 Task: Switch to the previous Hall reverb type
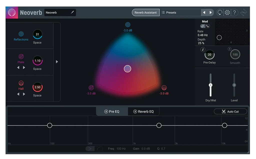point(18,94)
